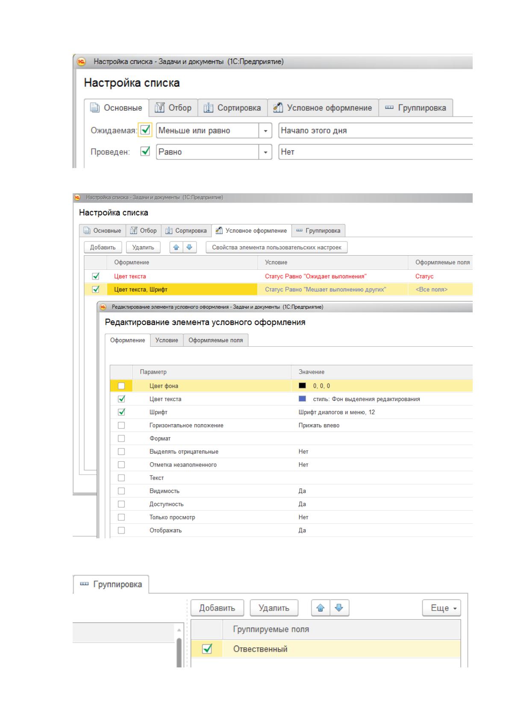Click move-up arrow in conditional formatting toolbar
The width and height of the screenshot is (509, 720).
pyautogui.click(x=176, y=248)
